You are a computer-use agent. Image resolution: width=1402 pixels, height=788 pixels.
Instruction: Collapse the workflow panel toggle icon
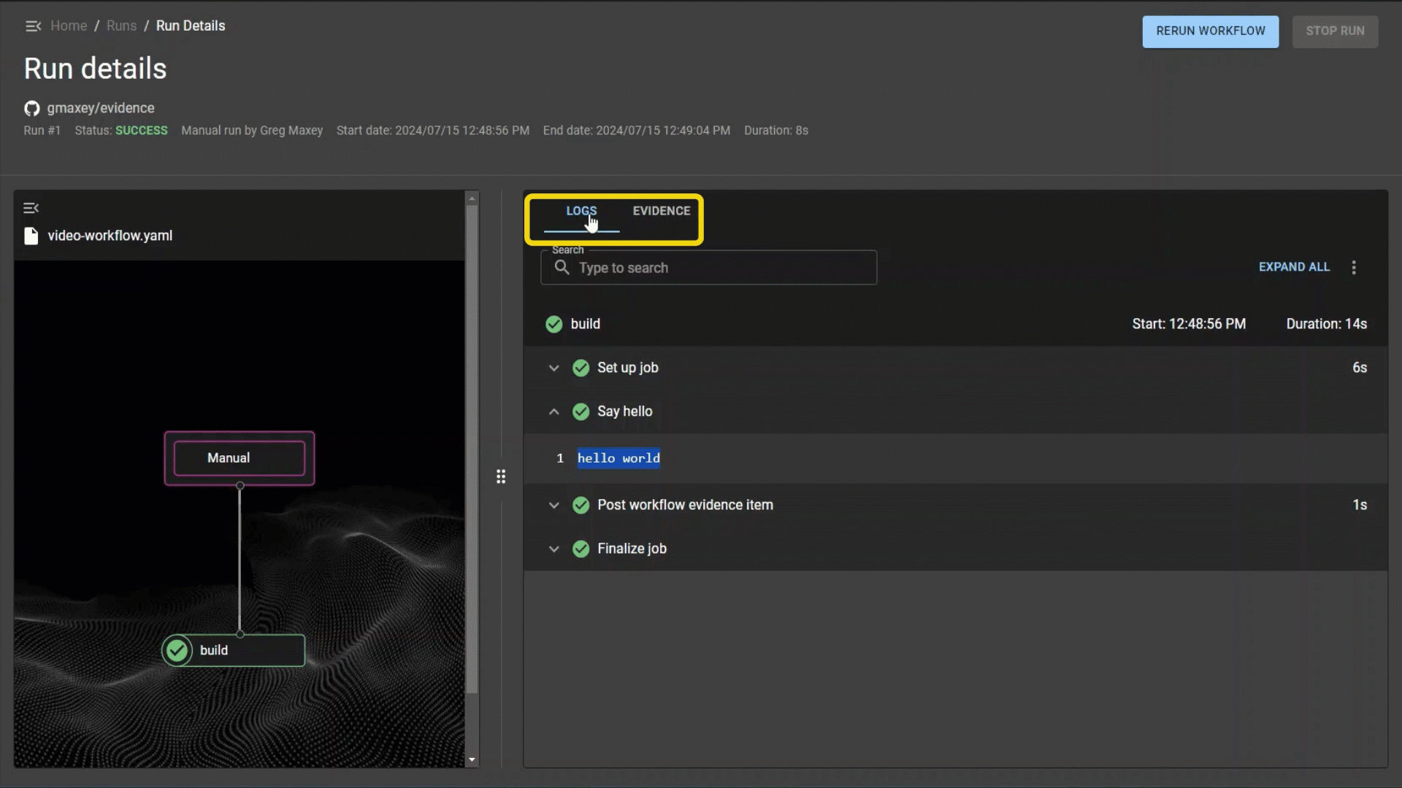(31, 209)
